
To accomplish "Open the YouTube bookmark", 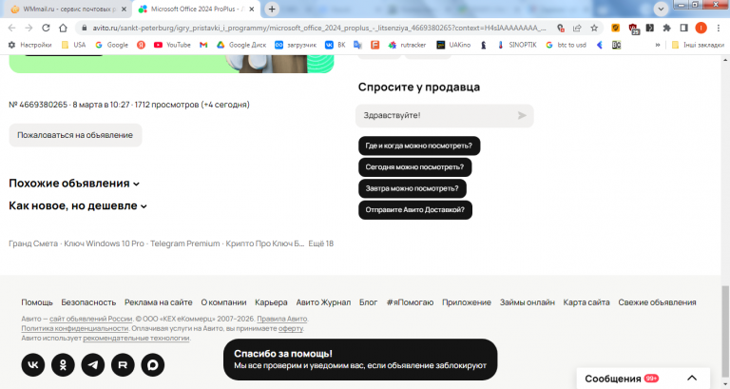I will (x=172, y=45).
